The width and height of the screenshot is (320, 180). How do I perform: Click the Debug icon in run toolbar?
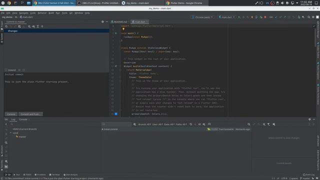243,17
